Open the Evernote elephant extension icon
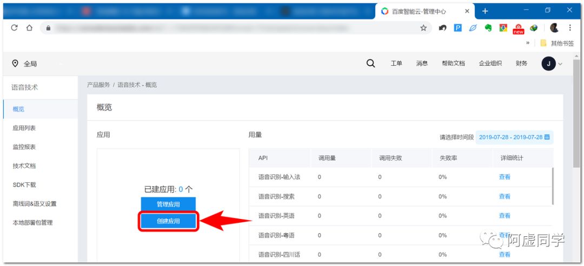The image size is (584, 266). tap(488, 28)
